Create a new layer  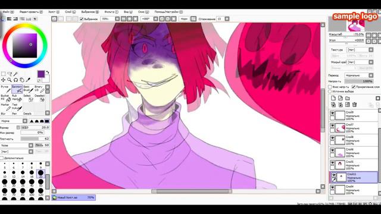click(x=333, y=98)
